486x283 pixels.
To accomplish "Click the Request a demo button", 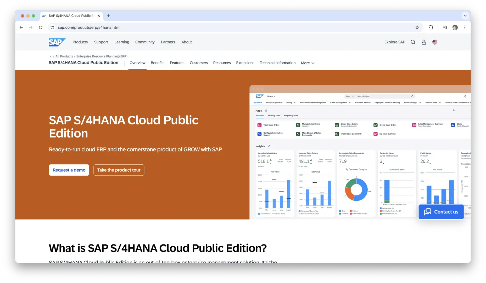I will 69,170.
